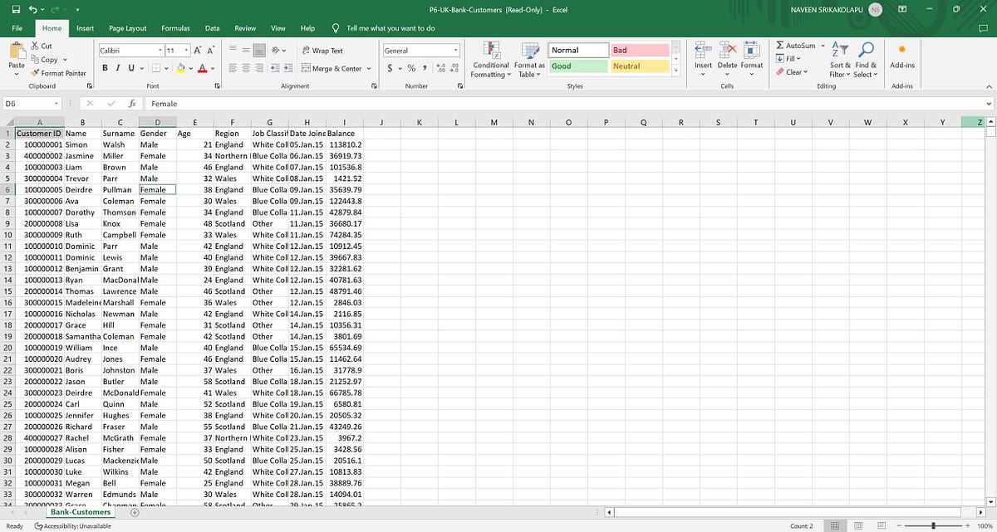Click the Bank-Customers sheet tab

tap(81, 513)
